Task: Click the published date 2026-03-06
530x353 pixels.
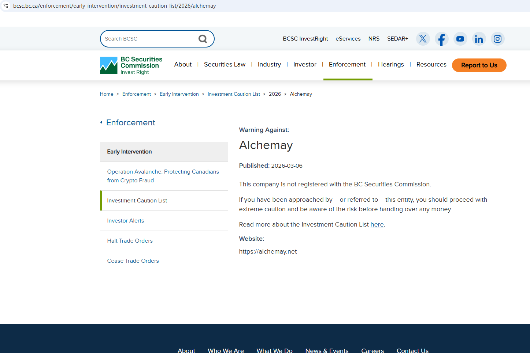Action: coord(287,166)
